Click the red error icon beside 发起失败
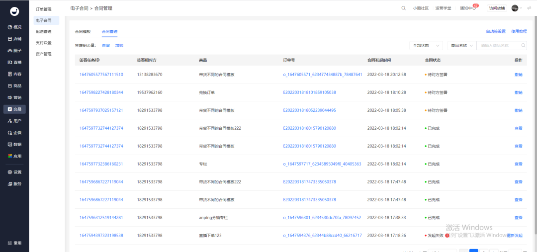The width and height of the screenshot is (537, 252). (x=447, y=236)
